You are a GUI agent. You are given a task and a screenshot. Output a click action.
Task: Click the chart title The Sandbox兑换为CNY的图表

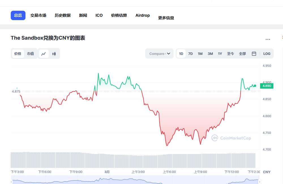[48, 38]
